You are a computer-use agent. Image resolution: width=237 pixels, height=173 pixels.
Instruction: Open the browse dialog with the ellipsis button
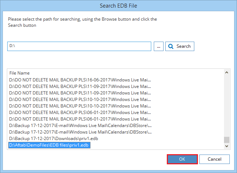(x=158, y=46)
